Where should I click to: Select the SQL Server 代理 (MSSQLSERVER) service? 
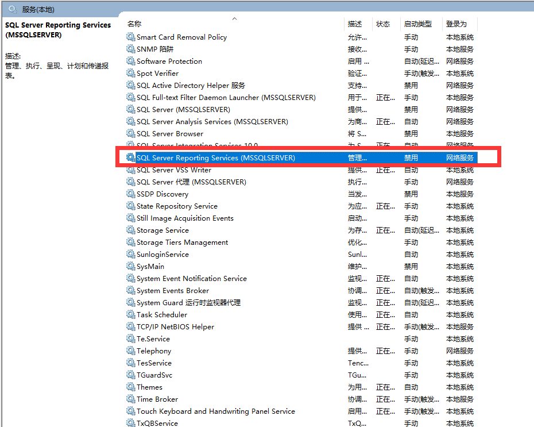coord(191,182)
